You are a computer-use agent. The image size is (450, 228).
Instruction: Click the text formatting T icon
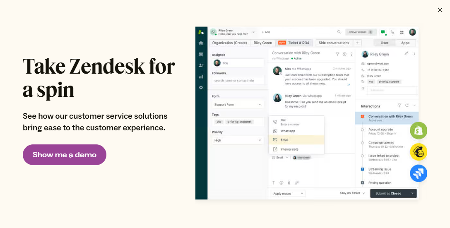point(274,182)
